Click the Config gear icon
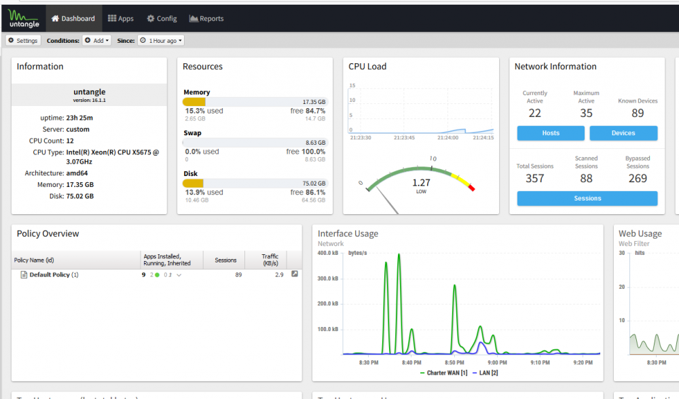The height and width of the screenshot is (399, 679). [151, 18]
